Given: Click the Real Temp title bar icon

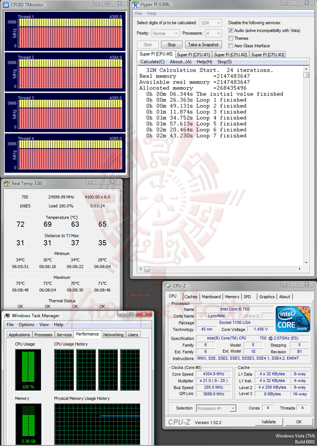Looking at the screenshot, I should 7,183.
